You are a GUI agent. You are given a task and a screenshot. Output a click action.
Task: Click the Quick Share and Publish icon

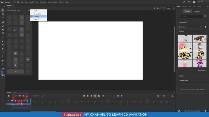pos(184,2)
